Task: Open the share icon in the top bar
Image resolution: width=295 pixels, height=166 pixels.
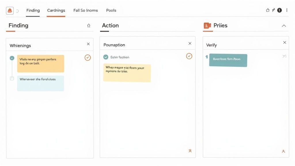Action: 267,10
